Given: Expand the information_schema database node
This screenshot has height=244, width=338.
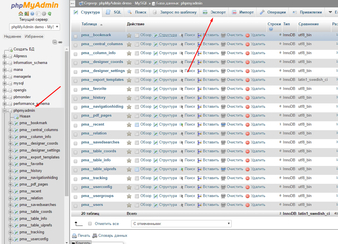Looking at the screenshot, I should click(5, 63).
